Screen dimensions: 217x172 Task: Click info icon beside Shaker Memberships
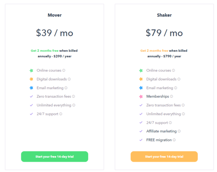[x=171, y=96]
